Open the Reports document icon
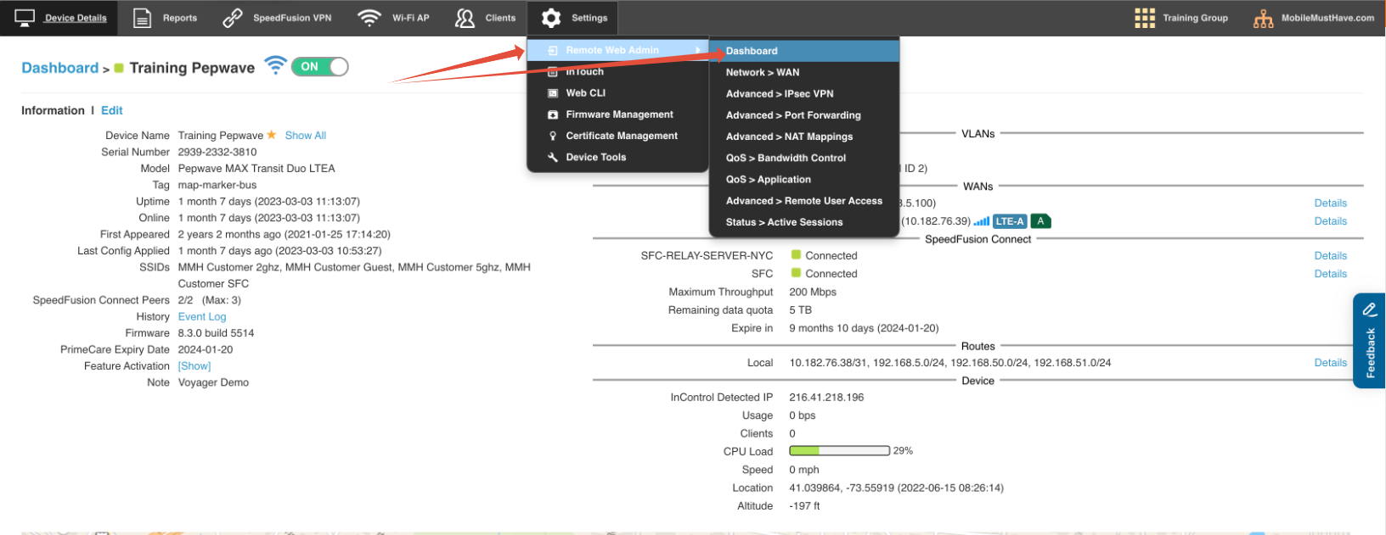The height and width of the screenshot is (535, 1386). pyautogui.click(x=143, y=18)
